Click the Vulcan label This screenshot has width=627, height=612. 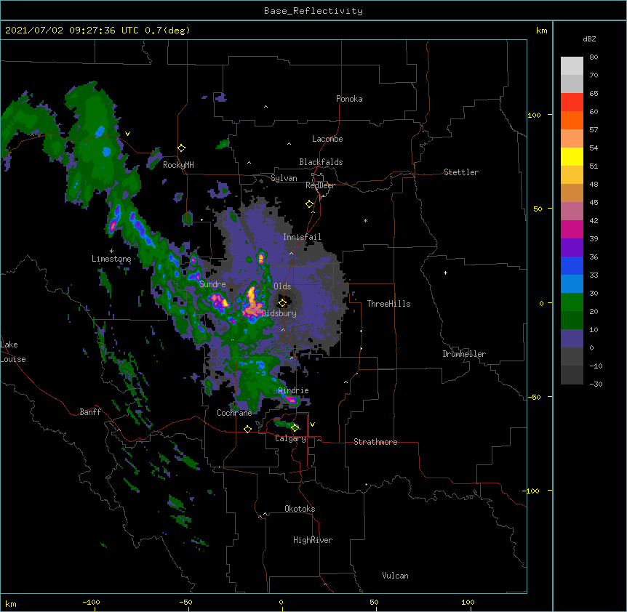(x=395, y=576)
